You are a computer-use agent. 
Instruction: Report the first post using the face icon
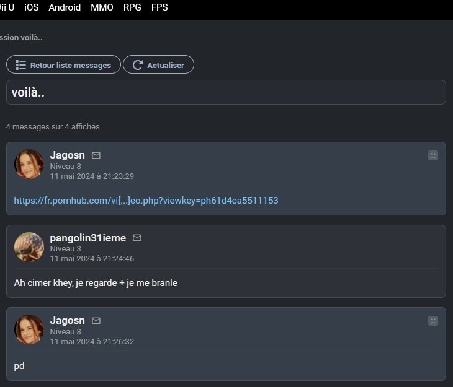tap(433, 155)
